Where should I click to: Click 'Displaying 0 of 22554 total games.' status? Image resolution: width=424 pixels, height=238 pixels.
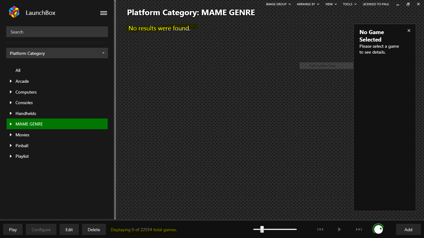pos(144,230)
